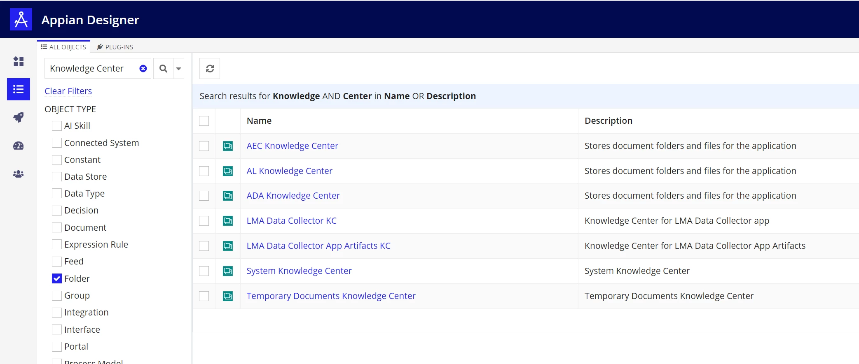Screen dimensions: 859x364
Task: Open the users group icon in sidebar
Action: [x=19, y=174]
